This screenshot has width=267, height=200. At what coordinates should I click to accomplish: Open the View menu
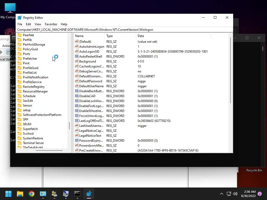(38, 24)
